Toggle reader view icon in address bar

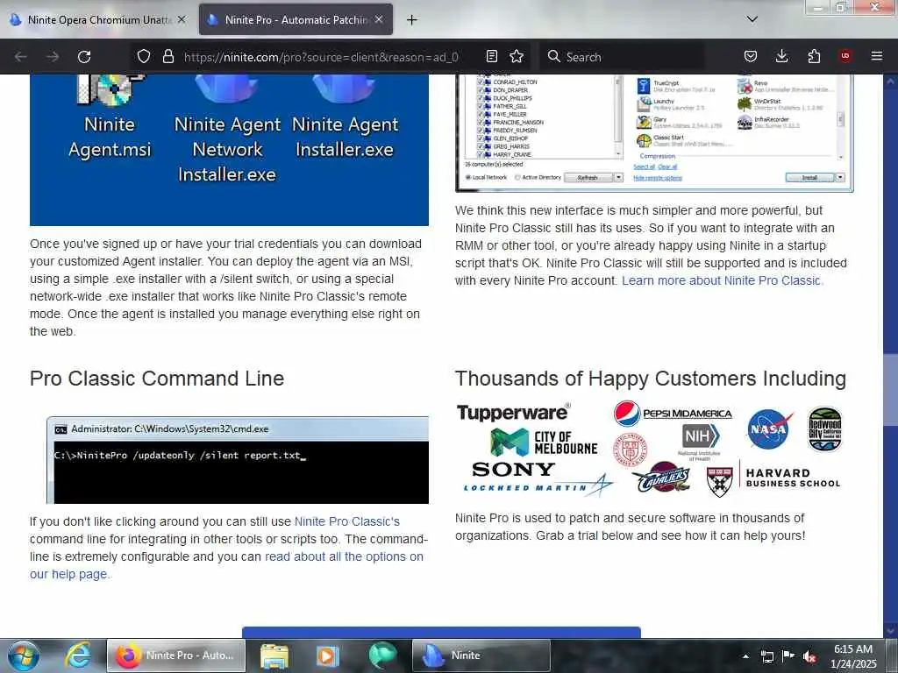(491, 56)
